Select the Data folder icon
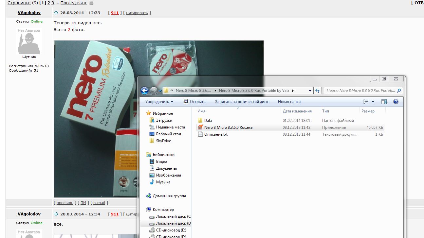This screenshot has height=238, width=424. tap(200, 121)
